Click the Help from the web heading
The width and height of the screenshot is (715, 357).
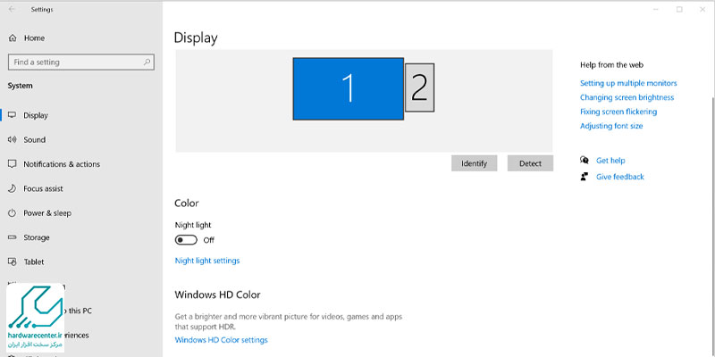pos(611,65)
